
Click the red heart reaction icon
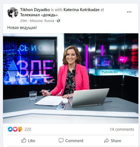point(15,129)
